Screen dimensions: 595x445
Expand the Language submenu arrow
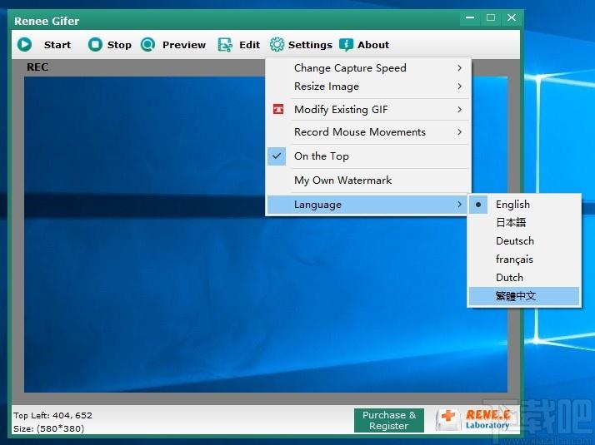point(459,205)
